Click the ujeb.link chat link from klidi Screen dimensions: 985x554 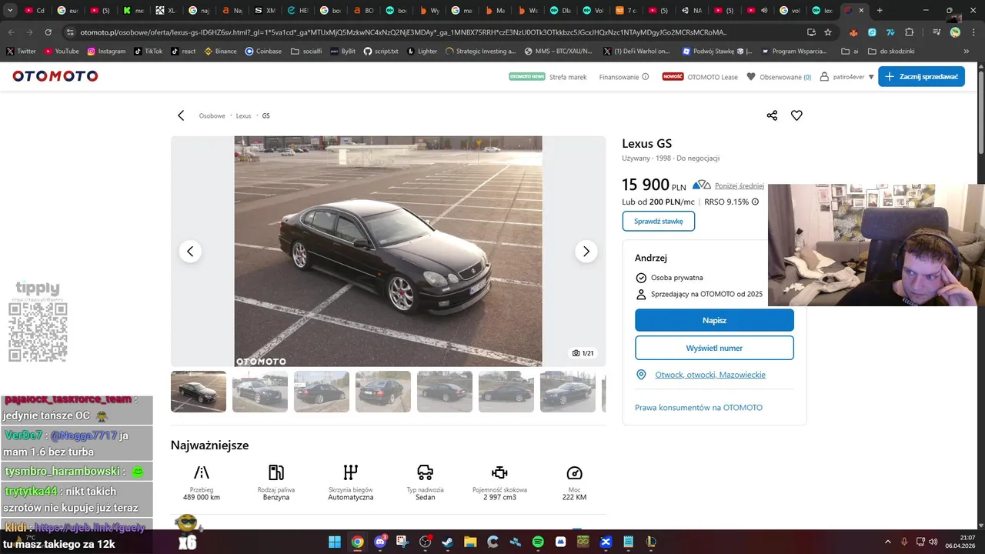click(90, 528)
